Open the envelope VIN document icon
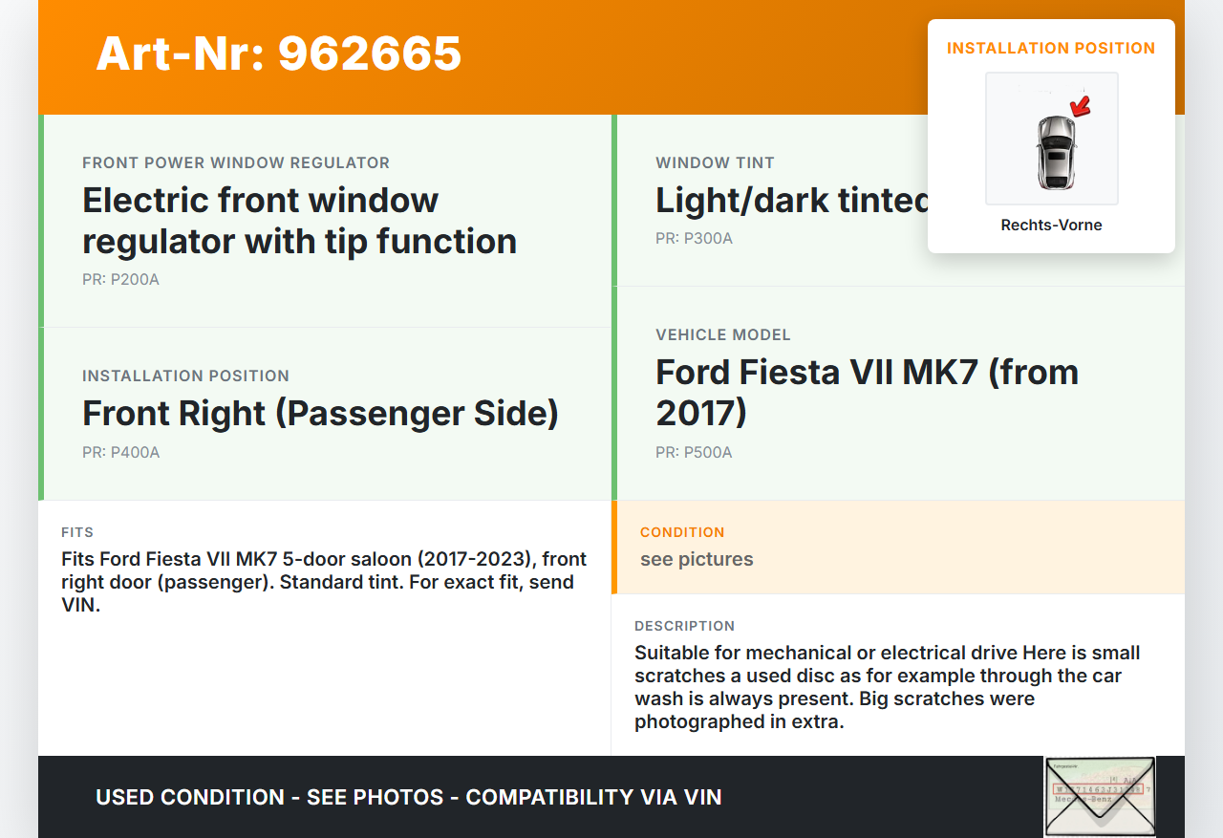The height and width of the screenshot is (838, 1223). coord(1099,797)
